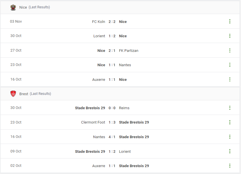Open more options for Nice vs FK Partizan
The width and height of the screenshot is (241, 174).
tap(230, 50)
